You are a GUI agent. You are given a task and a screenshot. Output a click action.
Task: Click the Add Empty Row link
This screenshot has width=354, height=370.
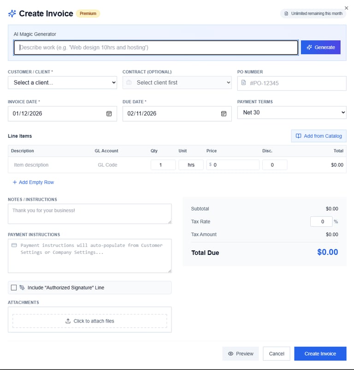(x=33, y=182)
